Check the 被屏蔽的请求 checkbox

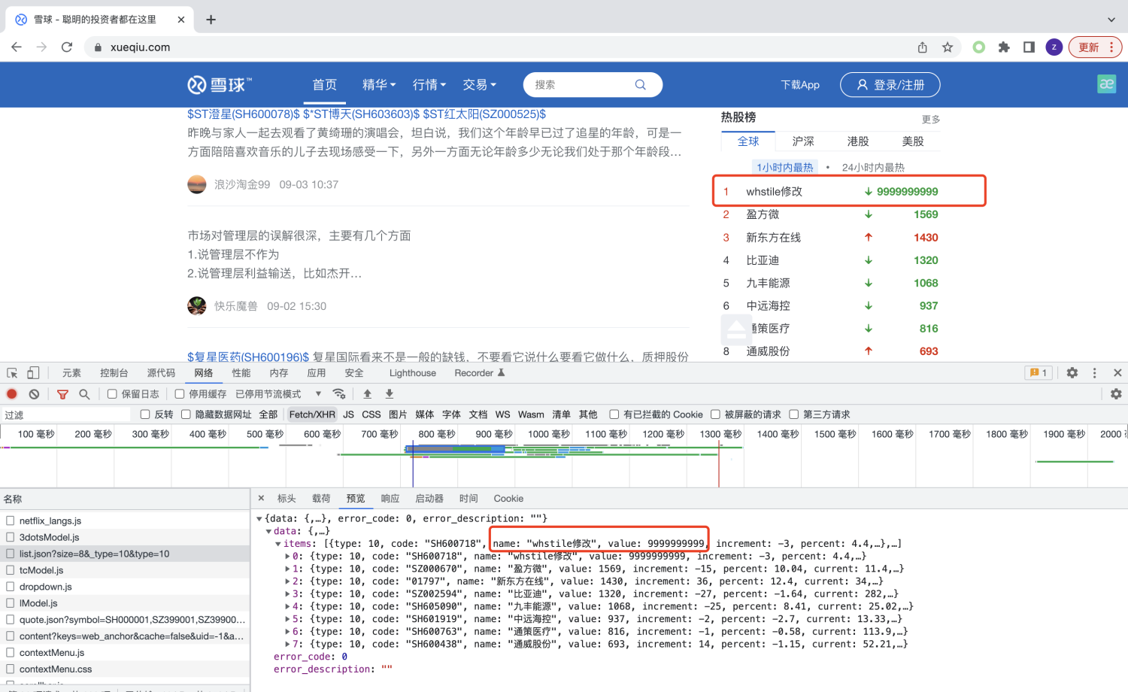pos(715,414)
